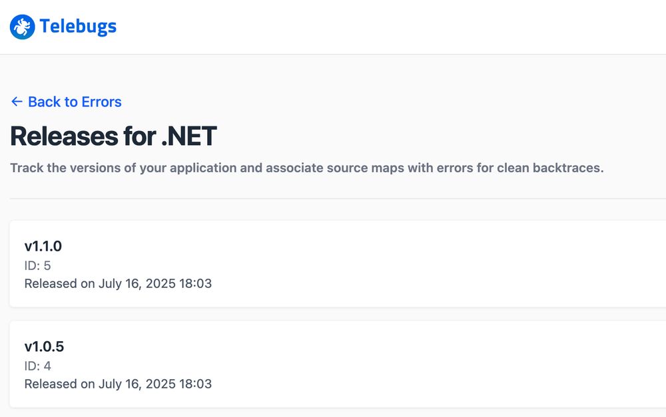Click the ID: 4 label
Image resolution: width=666 pixels, height=417 pixels.
click(x=37, y=366)
